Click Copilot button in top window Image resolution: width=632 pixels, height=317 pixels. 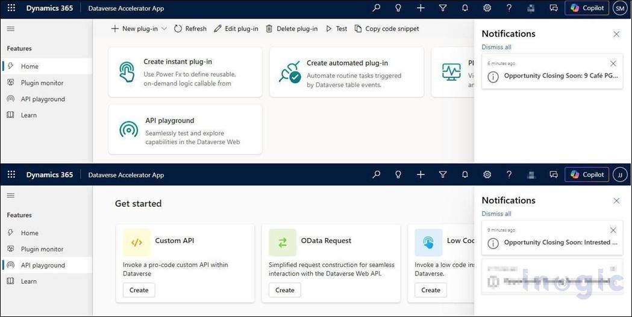pyautogui.click(x=587, y=8)
